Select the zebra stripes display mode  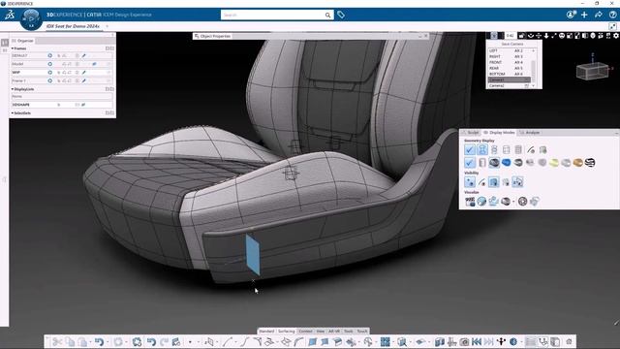click(590, 163)
